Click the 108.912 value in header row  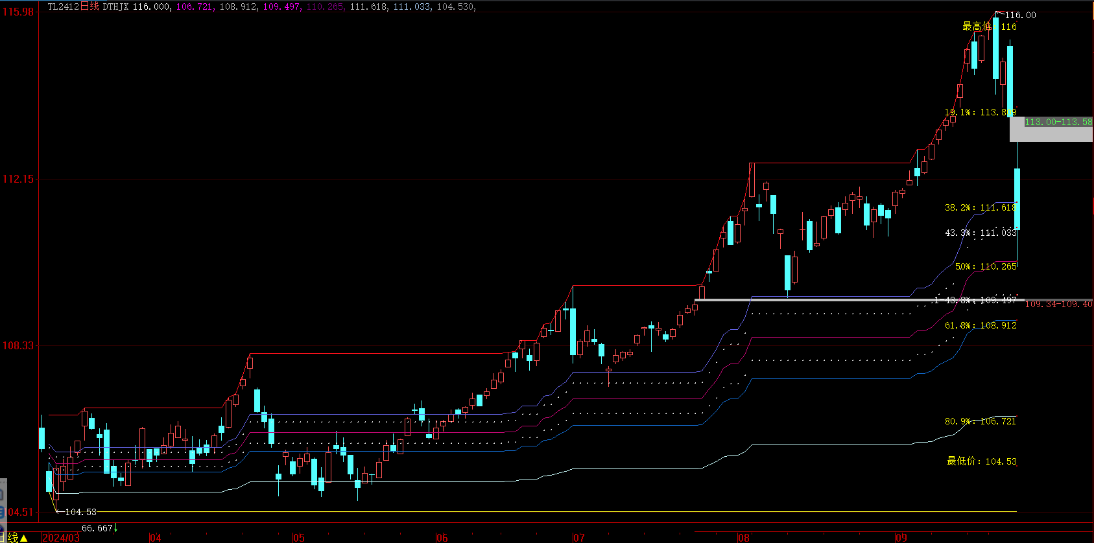(x=238, y=6)
